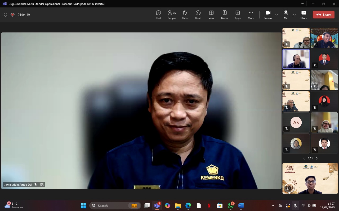Leave the meeting
Image resolution: width=339 pixels, height=211 pixels.
point(323,15)
